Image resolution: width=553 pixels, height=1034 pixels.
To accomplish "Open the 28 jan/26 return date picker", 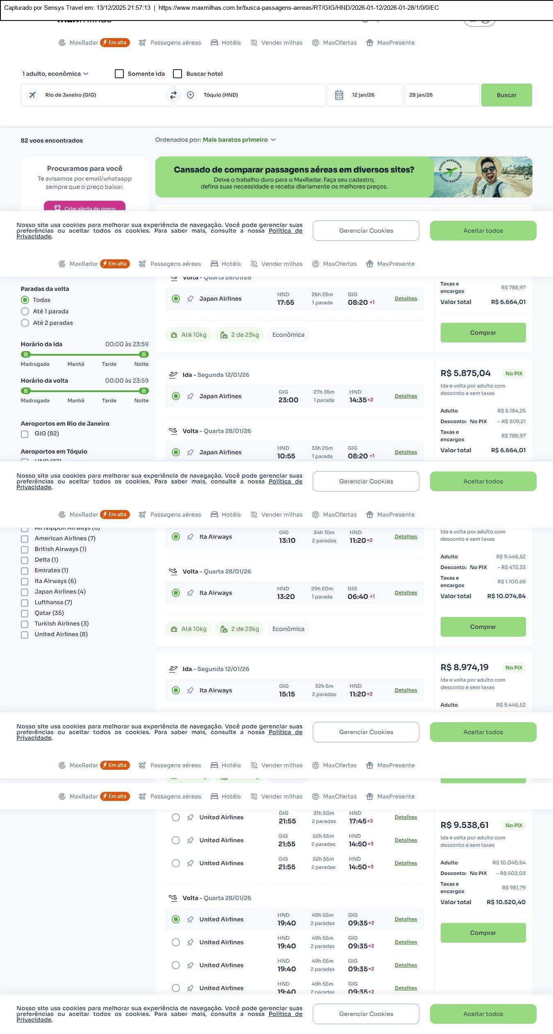I will click(441, 95).
